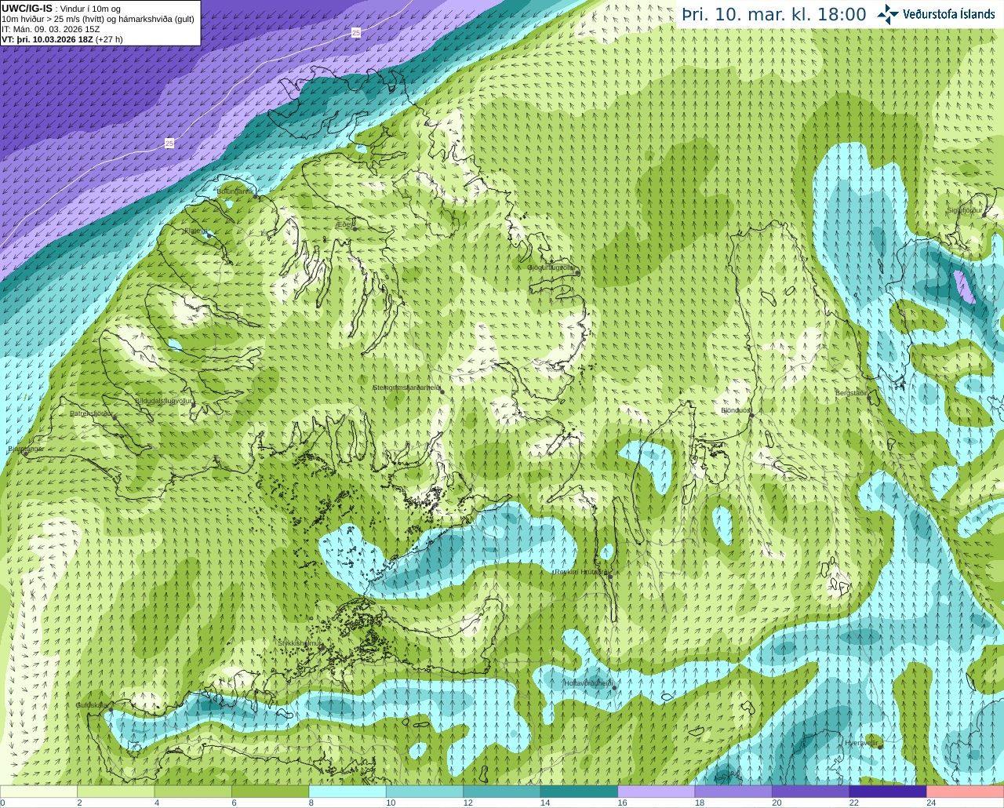Viewport: 1004px width, 808px height.
Task: Click the 20–22 m/s violet legend swatch
Action: point(811,792)
